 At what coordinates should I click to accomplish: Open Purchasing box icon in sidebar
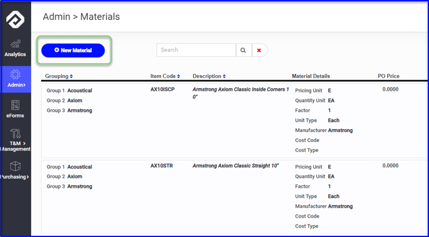(x=15, y=166)
